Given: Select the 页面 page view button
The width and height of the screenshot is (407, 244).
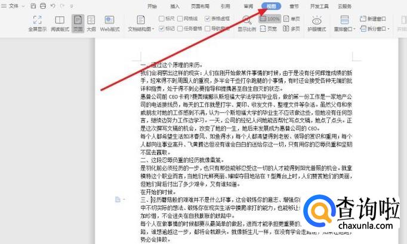Looking at the screenshot, I should point(78,23).
